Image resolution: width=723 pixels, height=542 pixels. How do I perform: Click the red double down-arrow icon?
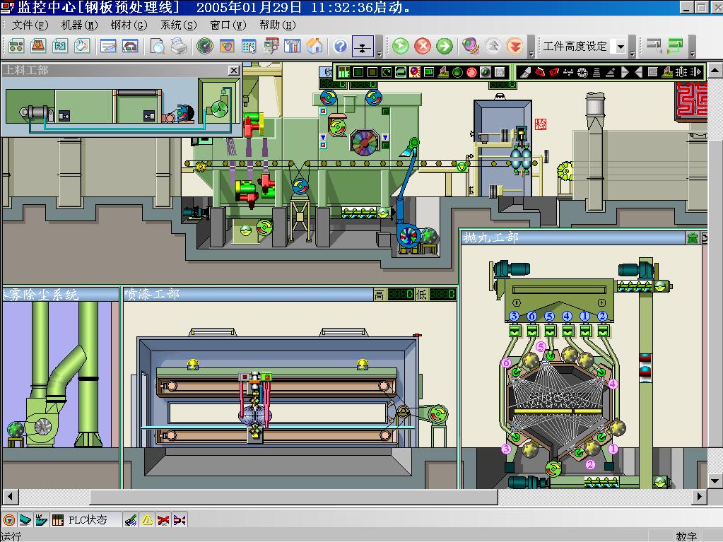click(516, 47)
